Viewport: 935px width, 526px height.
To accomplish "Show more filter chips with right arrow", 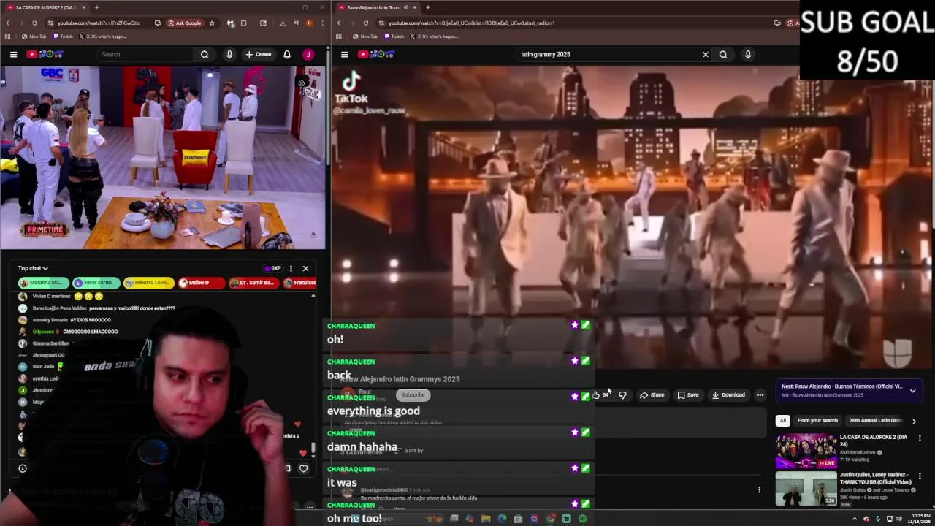I will pos(914,421).
